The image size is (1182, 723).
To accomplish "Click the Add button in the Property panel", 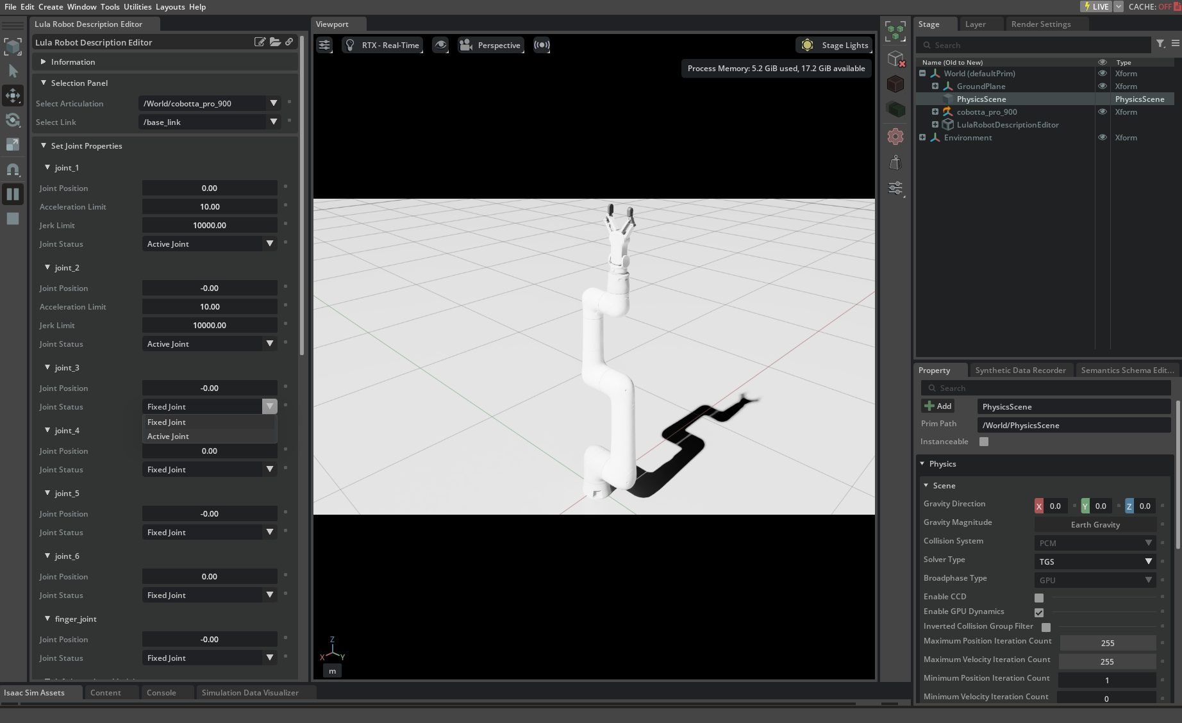I will (x=937, y=406).
